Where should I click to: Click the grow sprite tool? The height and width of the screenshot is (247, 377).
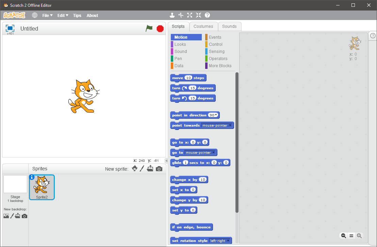(190, 15)
